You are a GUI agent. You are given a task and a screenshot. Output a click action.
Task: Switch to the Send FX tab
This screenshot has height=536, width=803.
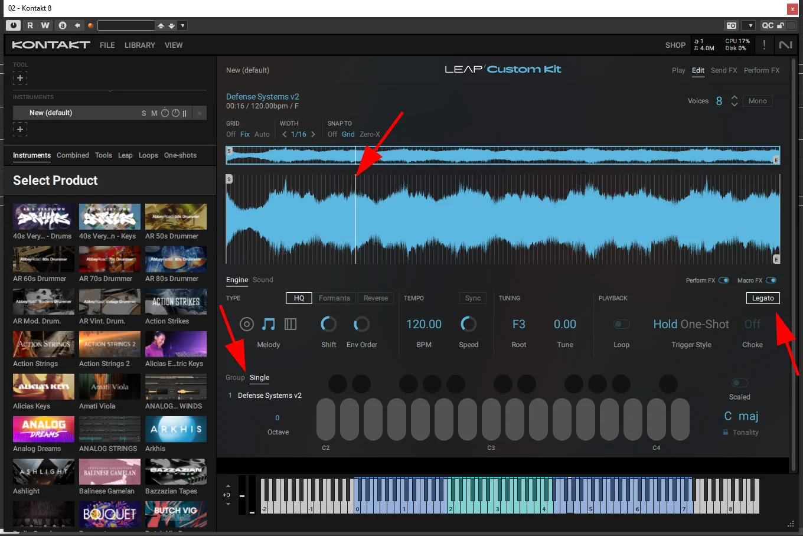[x=724, y=70]
